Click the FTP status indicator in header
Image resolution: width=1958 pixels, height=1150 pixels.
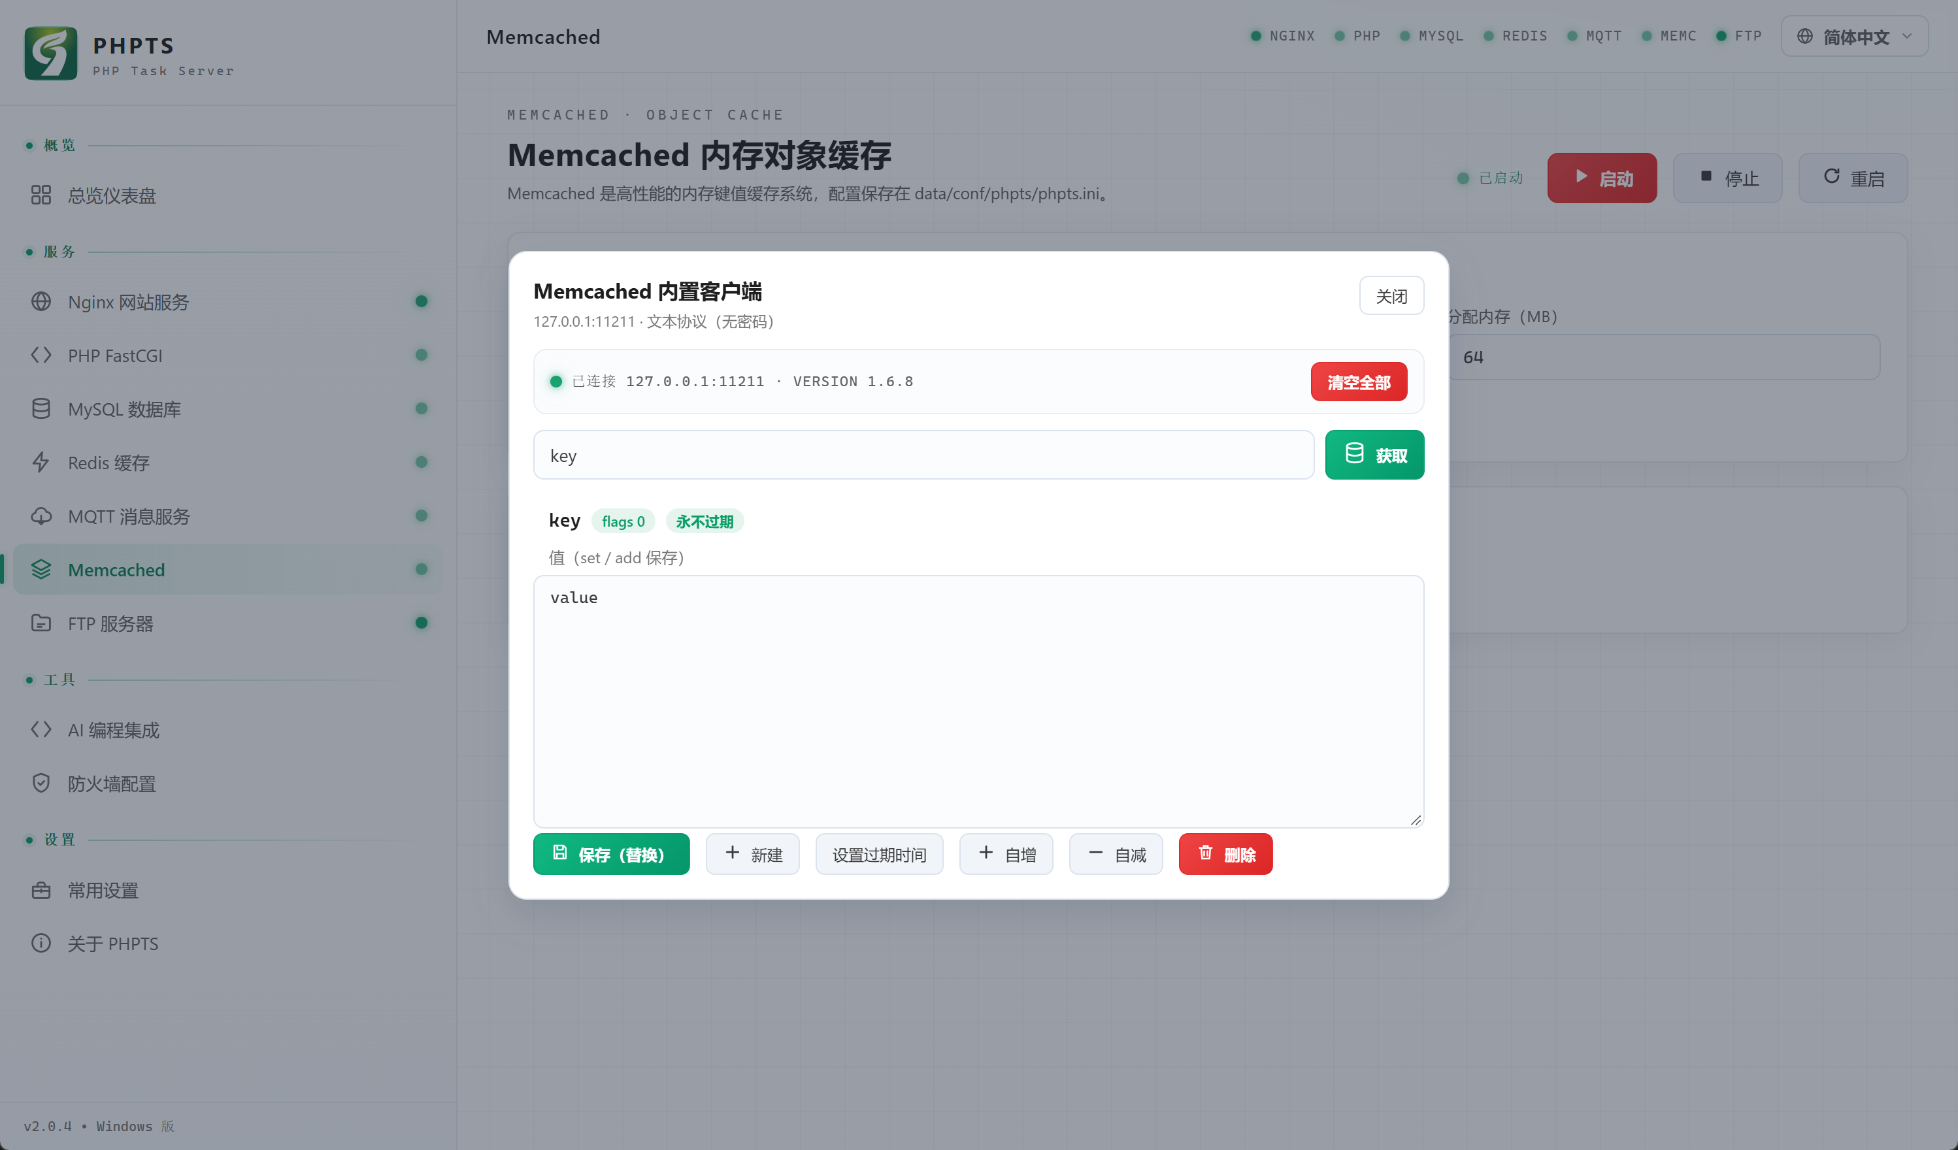pyautogui.click(x=1738, y=37)
